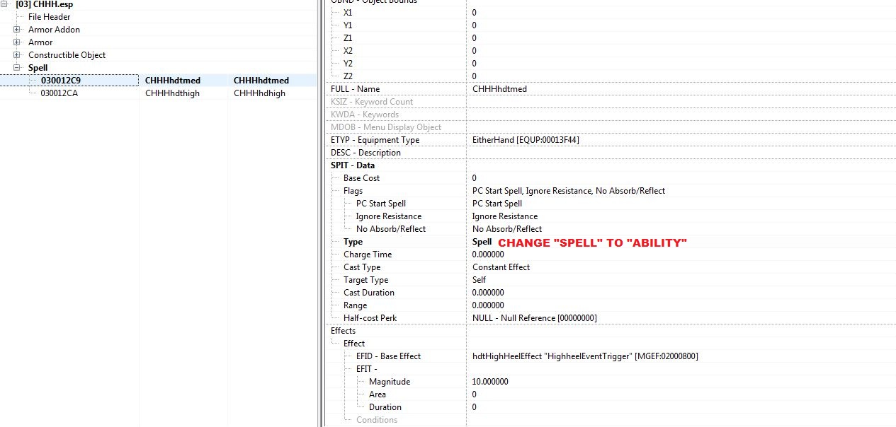This screenshot has width=896, height=427.
Task: Click the CHHHhdthigh editor ID cell
Action: tap(171, 93)
